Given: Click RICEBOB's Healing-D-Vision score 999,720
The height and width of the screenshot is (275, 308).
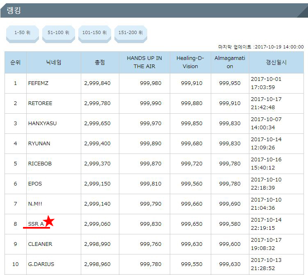Looking at the screenshot, I should 192,163.
